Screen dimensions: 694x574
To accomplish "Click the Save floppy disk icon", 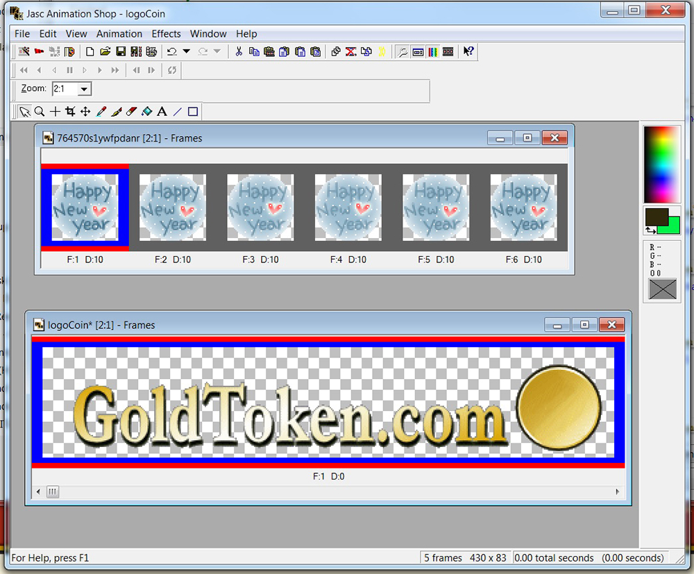I will coord(120,51).
